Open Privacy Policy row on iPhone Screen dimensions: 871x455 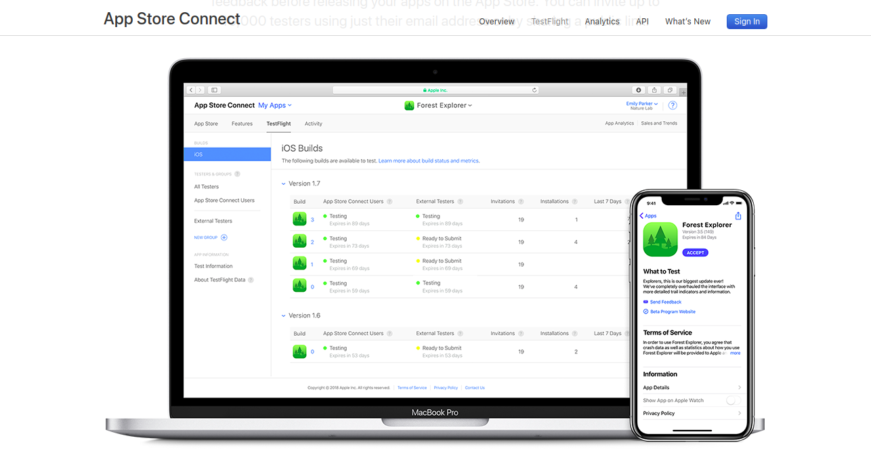(x=692, y=413)
